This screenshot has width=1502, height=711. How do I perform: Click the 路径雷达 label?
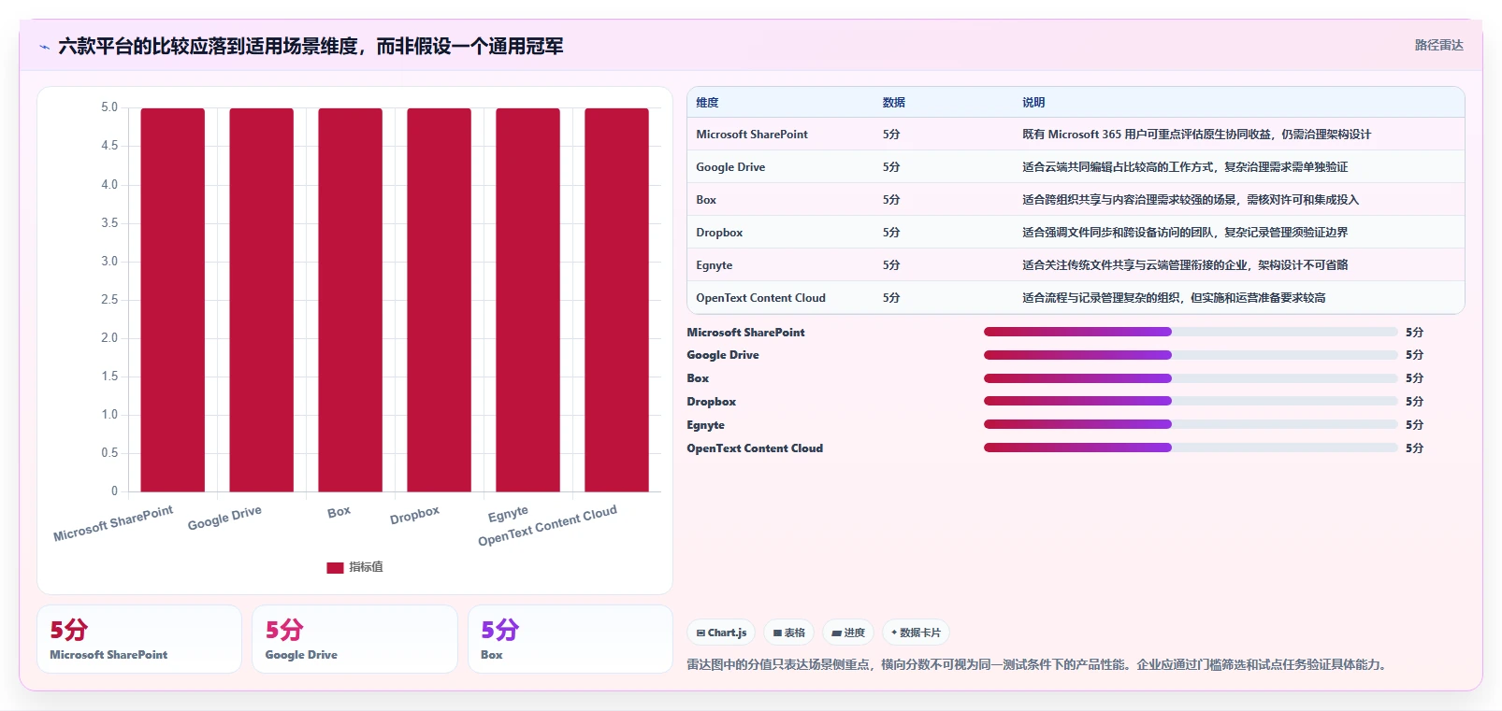click(1438, 45)
